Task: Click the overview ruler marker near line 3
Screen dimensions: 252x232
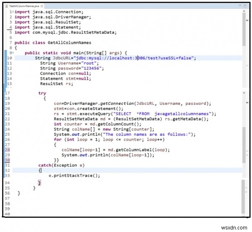Action: [x=247, y=20]
